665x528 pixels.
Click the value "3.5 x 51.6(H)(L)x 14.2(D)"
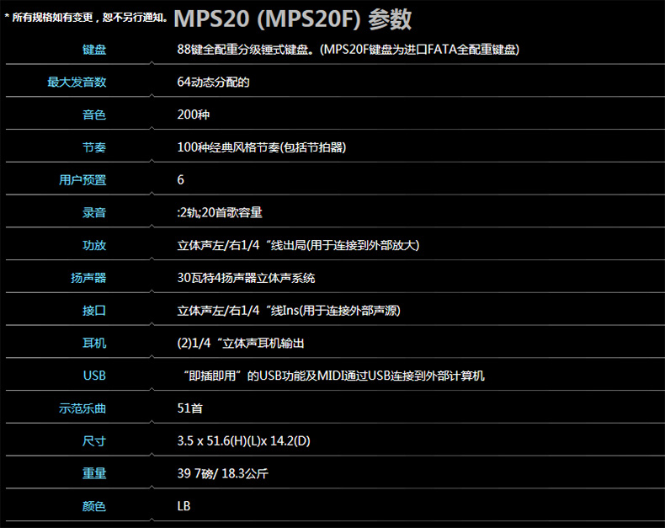243,441
